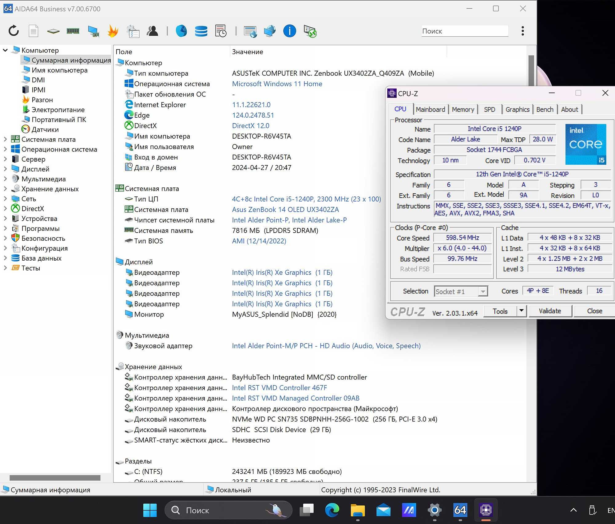
Task: Open the Tools dropdown arrow in CPU-Z
Action: tap(522, 311)
